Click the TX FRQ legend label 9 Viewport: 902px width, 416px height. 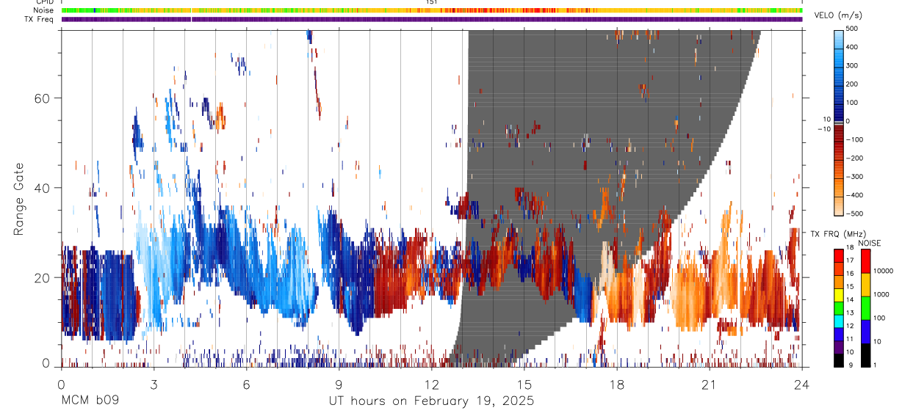[851, 365]
